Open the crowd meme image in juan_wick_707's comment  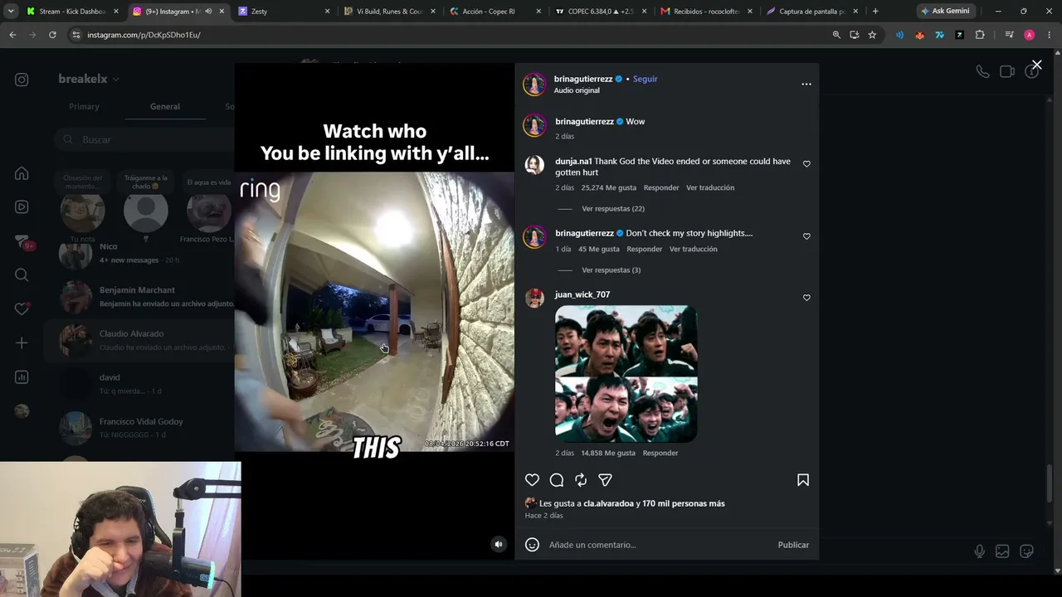coord(626,374)
